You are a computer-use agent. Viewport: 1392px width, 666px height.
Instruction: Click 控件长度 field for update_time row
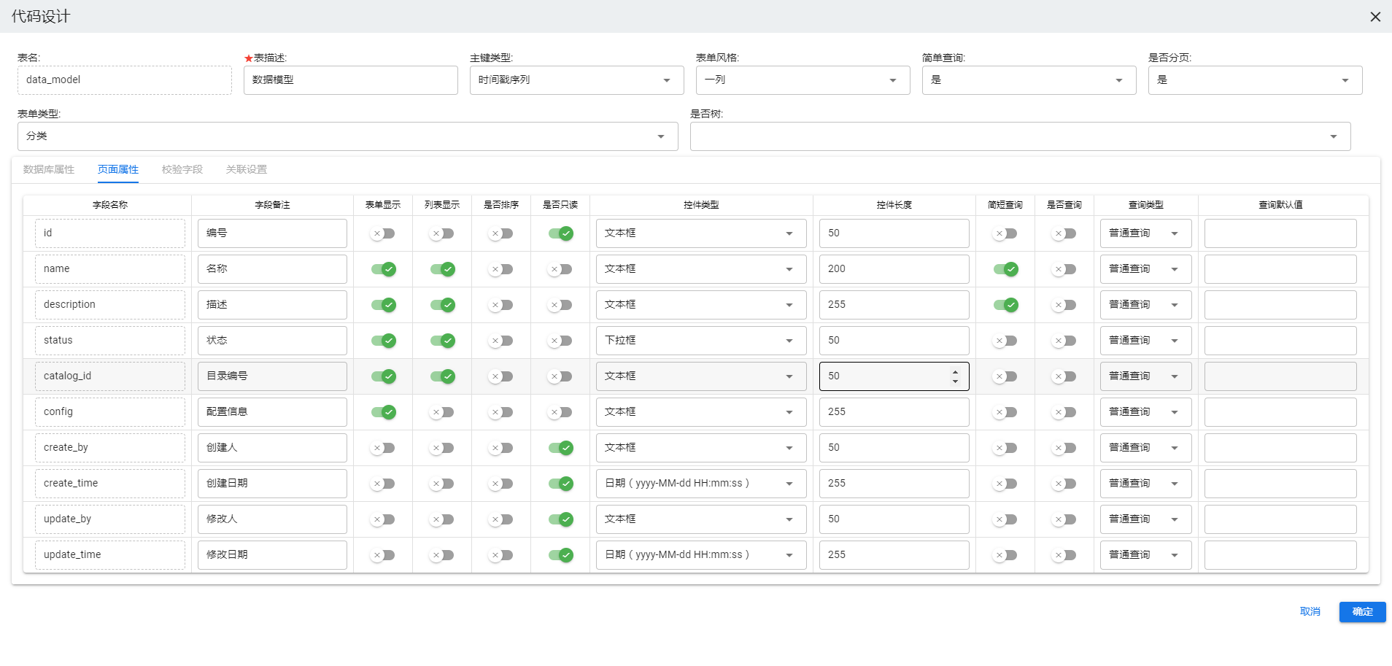click(x=894, y=555)
